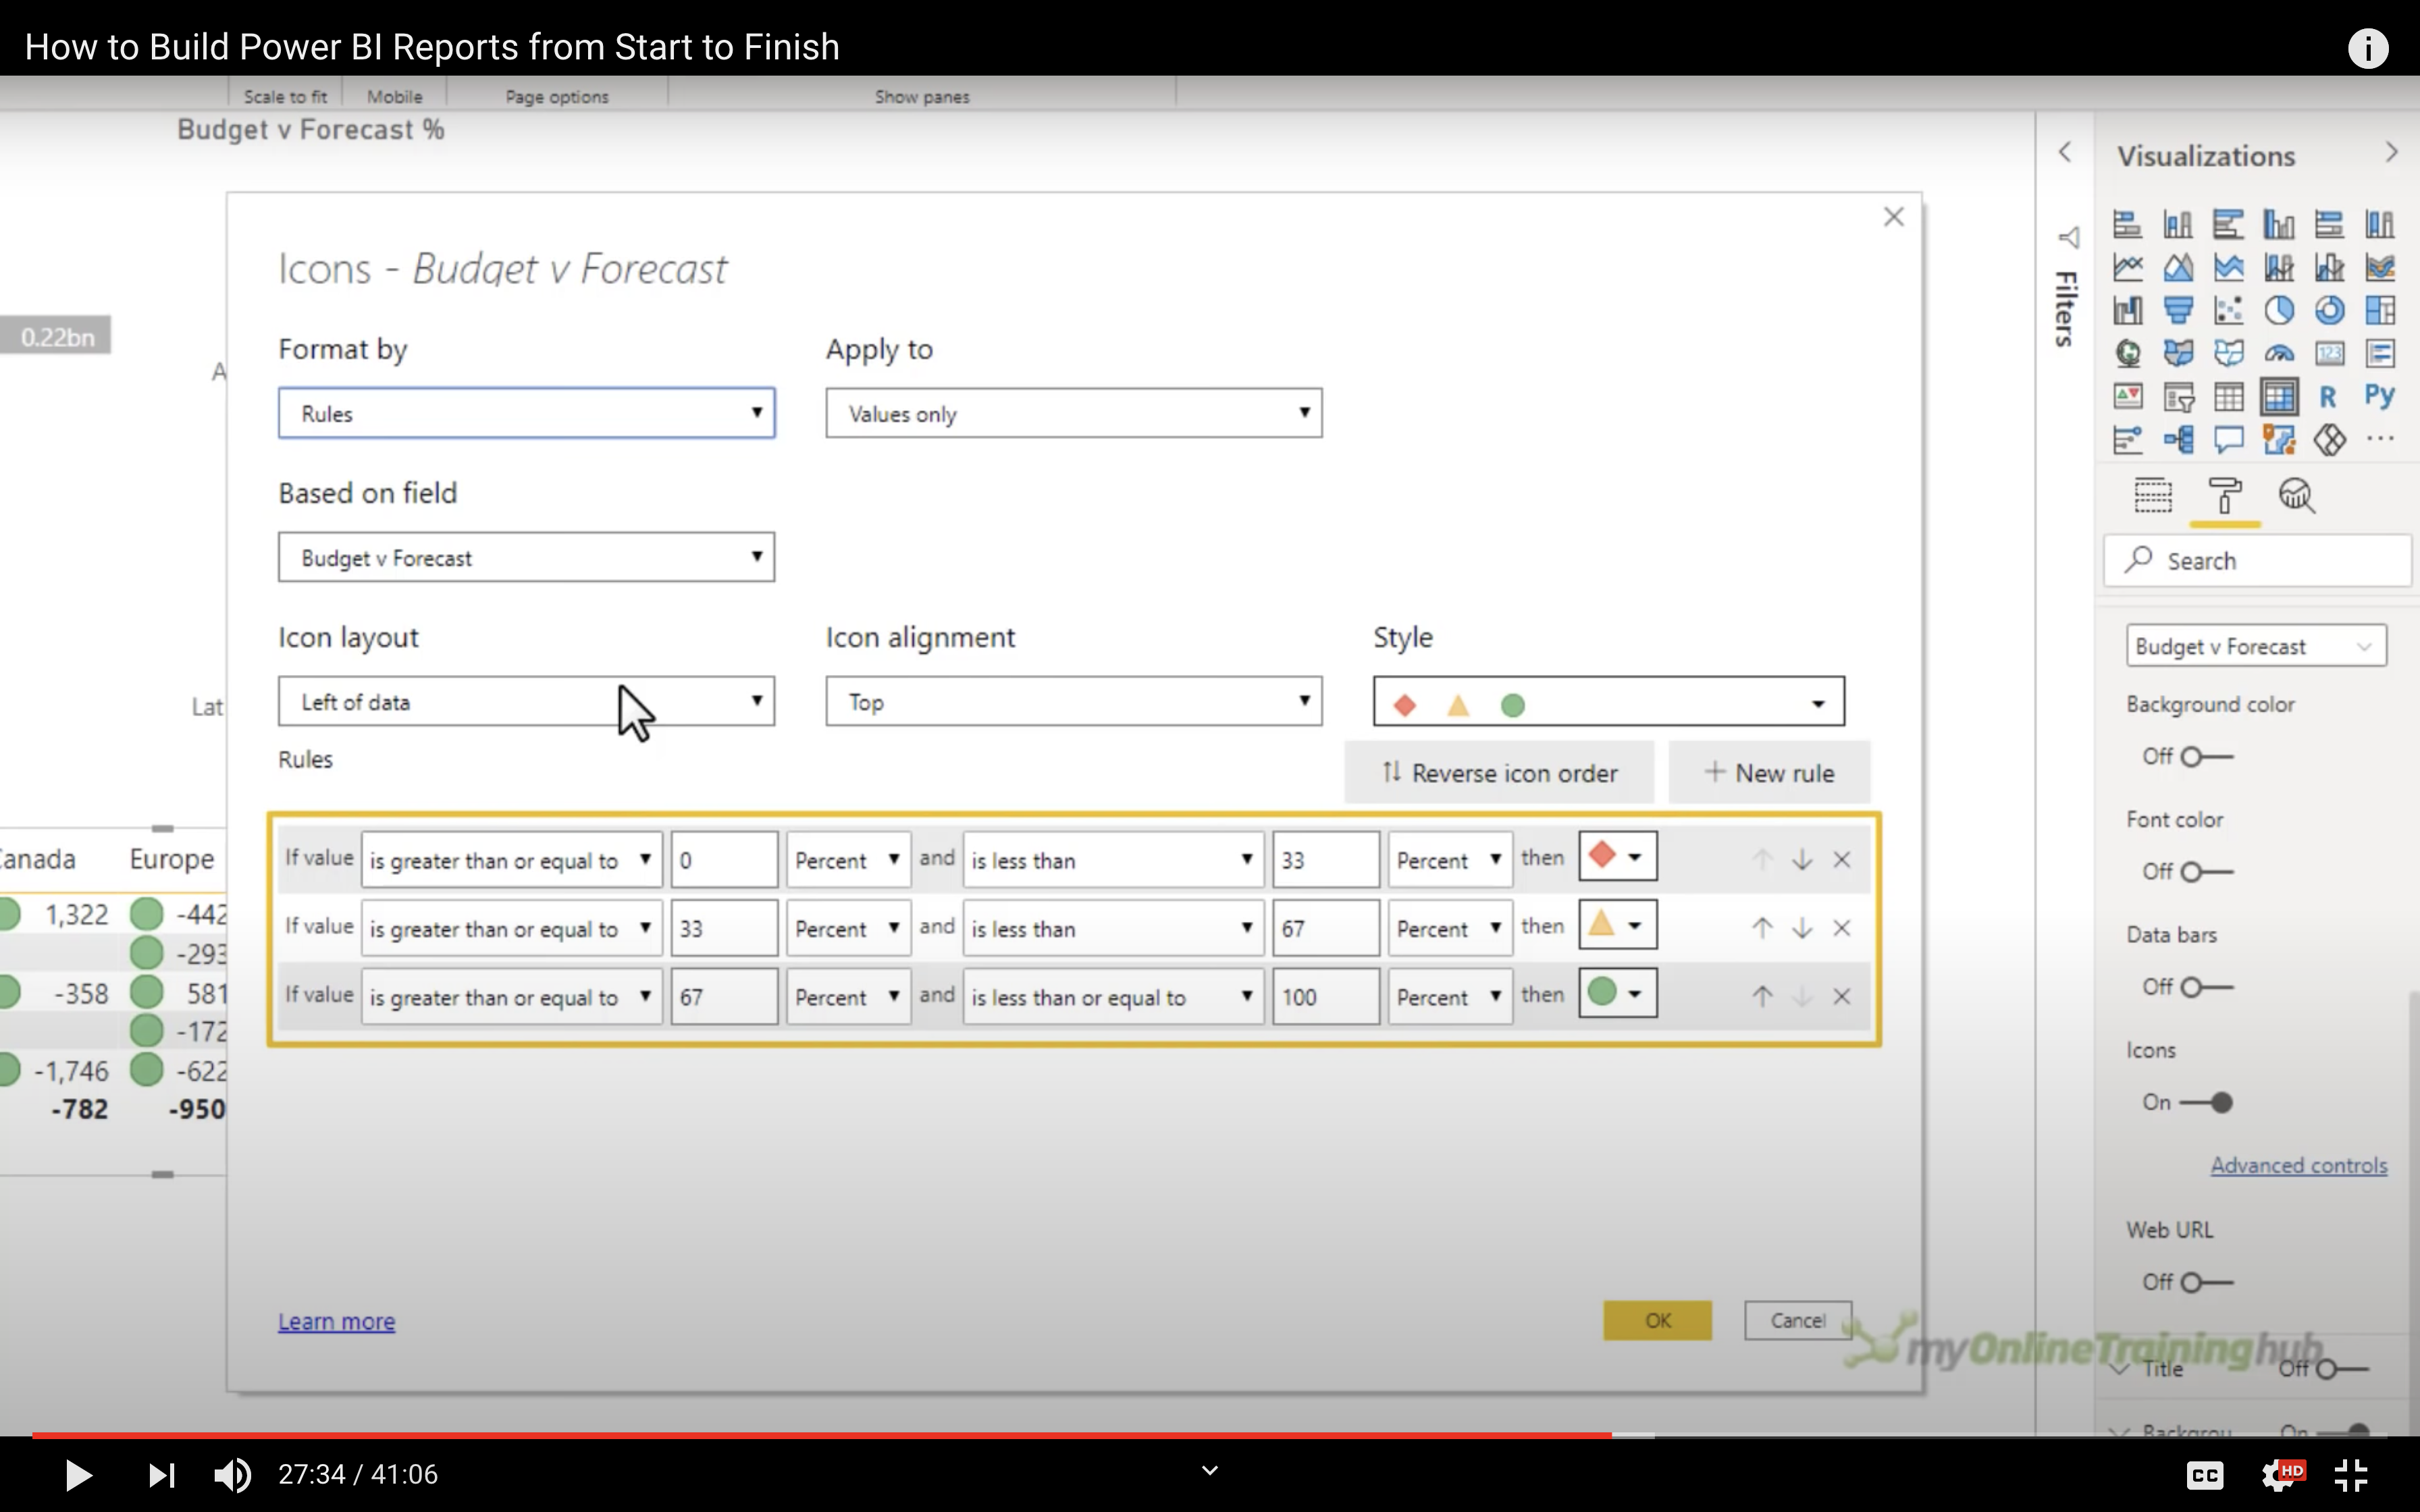
Task: Open the red diamond icon picker
Action: point(1616,857)
